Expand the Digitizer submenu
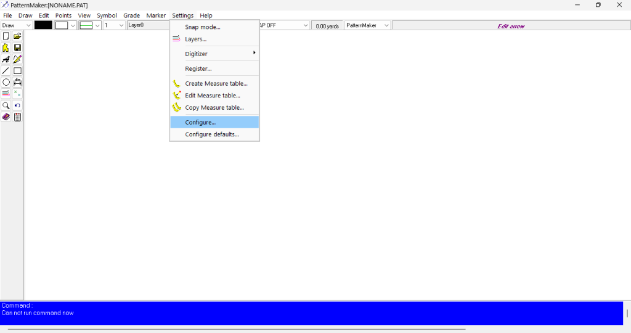The image size is (631, 333). [214, 54]
